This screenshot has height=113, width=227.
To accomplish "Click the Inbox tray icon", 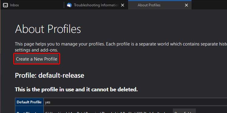I will point(5,5).
